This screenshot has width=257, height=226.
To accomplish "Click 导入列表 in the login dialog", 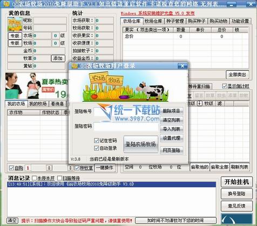I will (171, 129).
